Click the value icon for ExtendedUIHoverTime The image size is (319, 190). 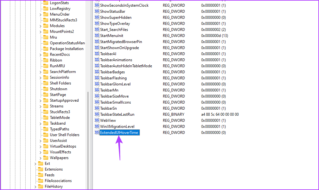click(x=97, y=133)
